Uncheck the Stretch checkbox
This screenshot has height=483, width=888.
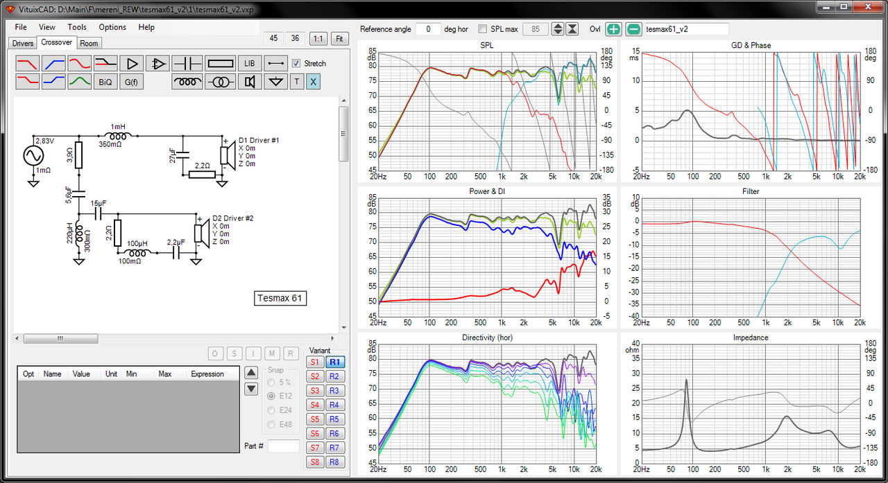(x=296, y=63)
